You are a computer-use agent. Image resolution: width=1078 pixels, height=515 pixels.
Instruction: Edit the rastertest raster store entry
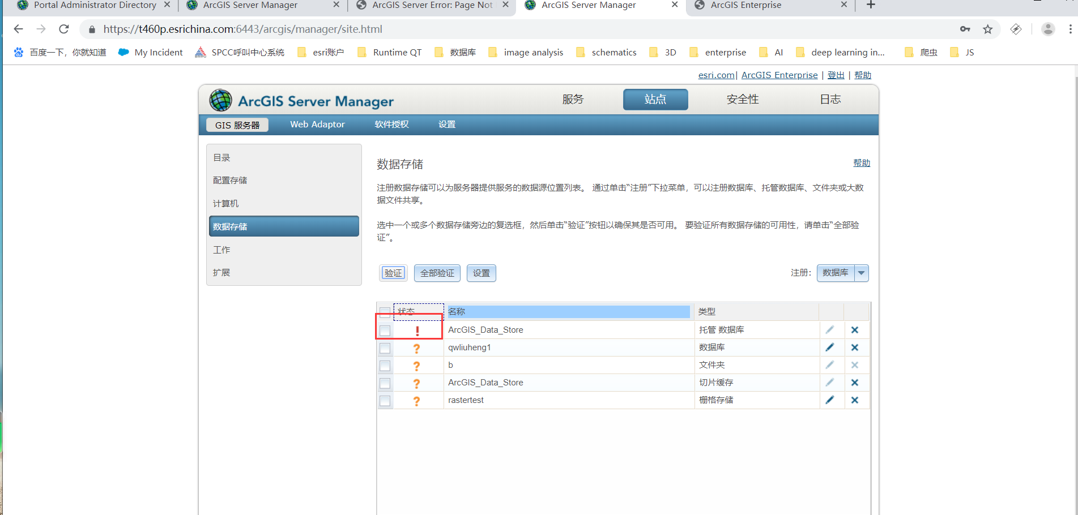[x=830, y=400]
